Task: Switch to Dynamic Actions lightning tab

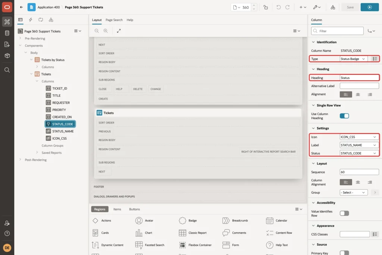Action: [31, 20]
